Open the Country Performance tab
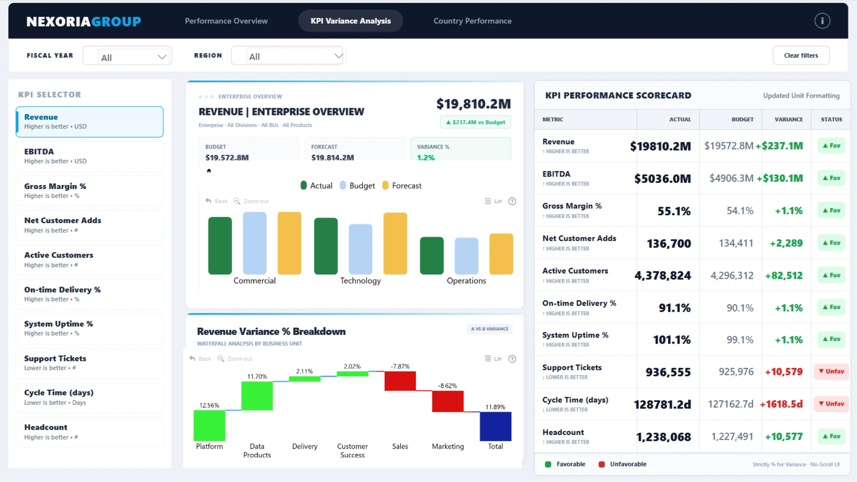 472,21
